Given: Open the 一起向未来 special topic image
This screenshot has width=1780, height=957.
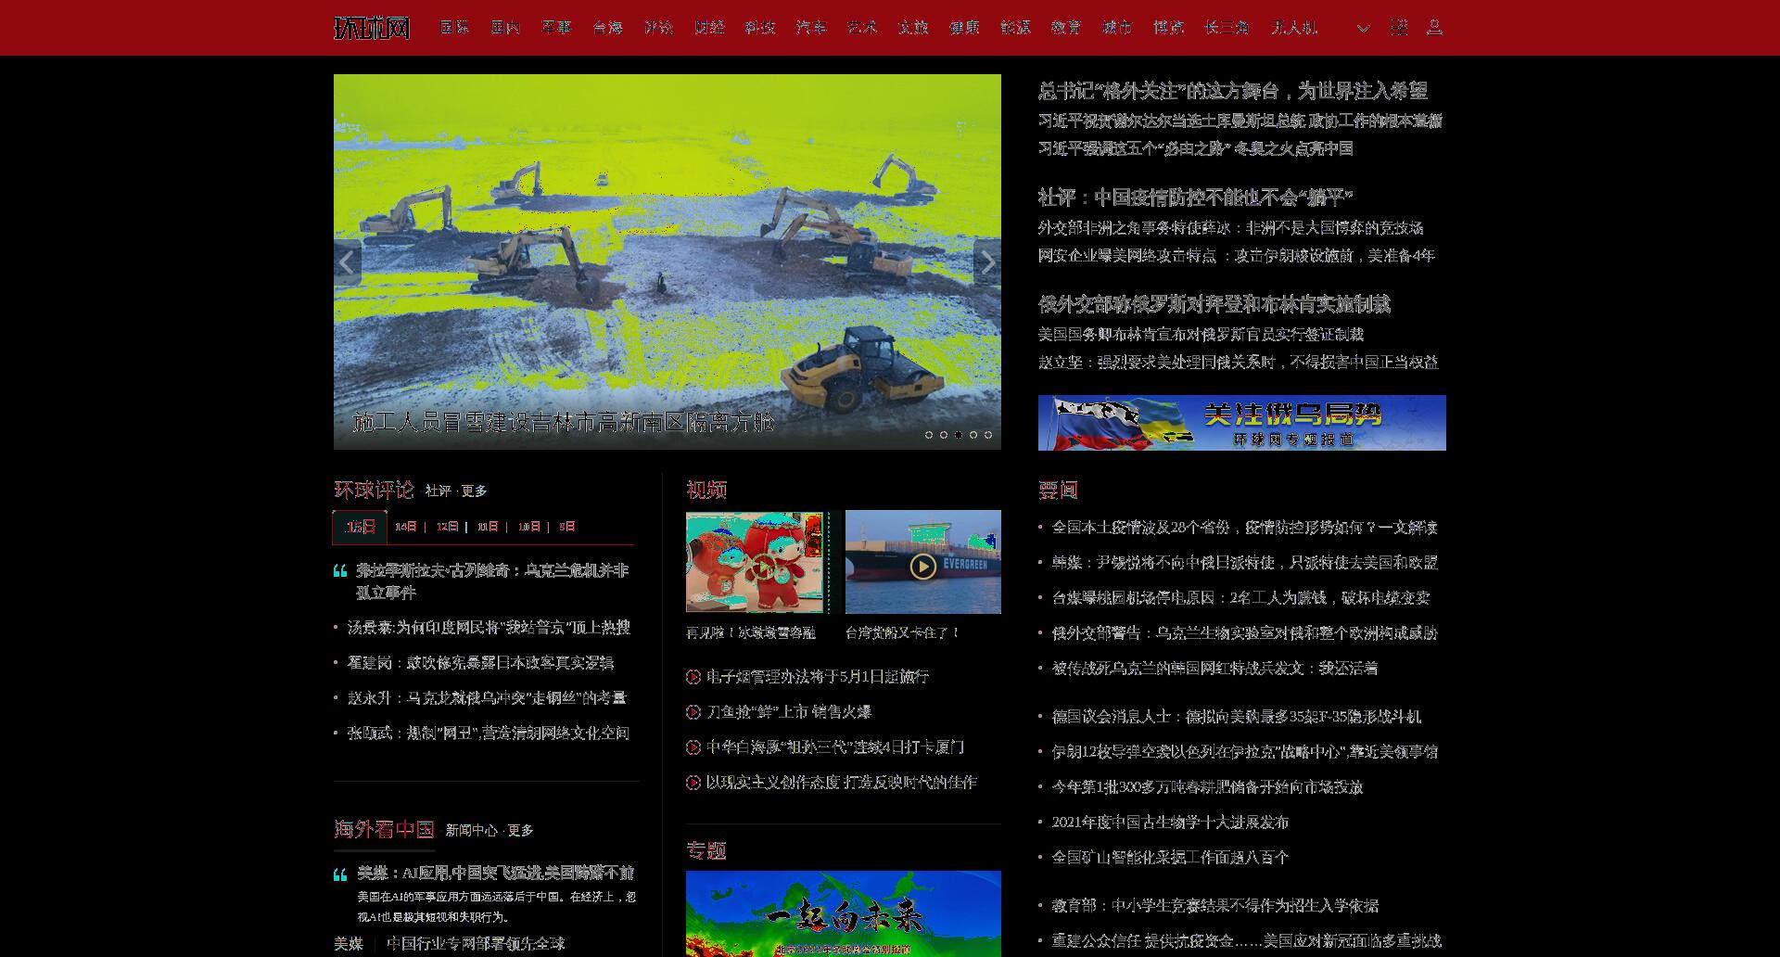Looking at the screenshot, I should point(844,913).
